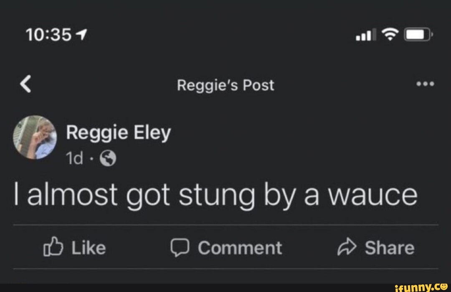
Task: Open Reggie Eley's profile from the name
Action: (118, 132)
